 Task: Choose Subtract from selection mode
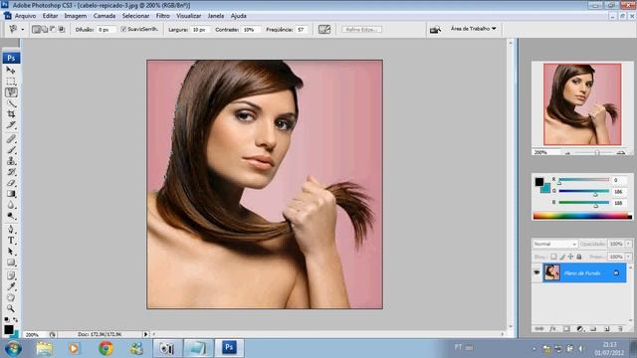pos(53,29)
